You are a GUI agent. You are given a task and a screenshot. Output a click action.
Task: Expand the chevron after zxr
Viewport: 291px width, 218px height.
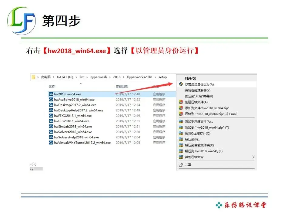click(87, 77)
